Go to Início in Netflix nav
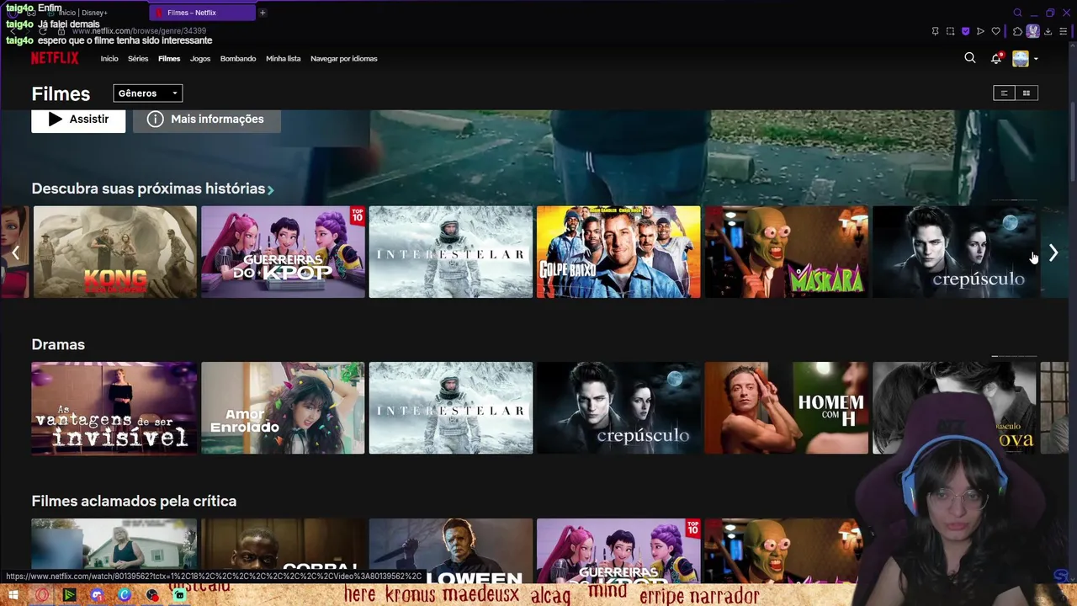The height and width of the screenshot is (606, 1077). pyautogui.click(x=109, y=59)
